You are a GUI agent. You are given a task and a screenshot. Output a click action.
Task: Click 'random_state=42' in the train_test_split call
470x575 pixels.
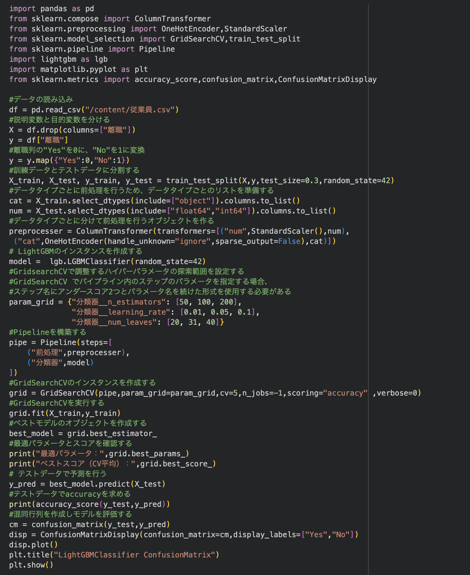[357, 180]
